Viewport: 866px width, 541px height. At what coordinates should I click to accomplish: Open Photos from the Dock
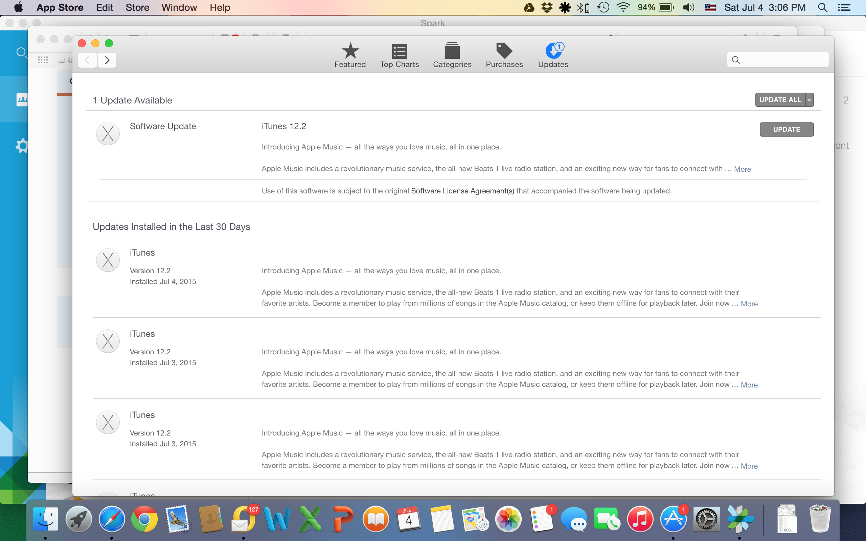click(x=508, y=518)
